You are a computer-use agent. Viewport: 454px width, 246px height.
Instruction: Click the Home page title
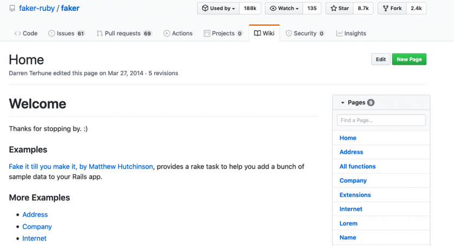(x=27, y=60)
